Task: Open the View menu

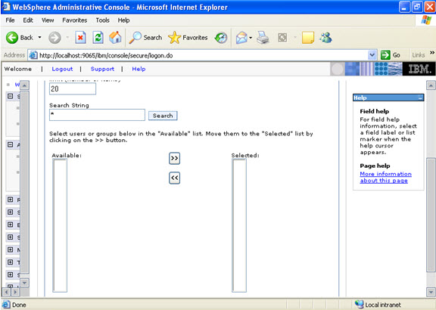Action: tap(48, 20)
